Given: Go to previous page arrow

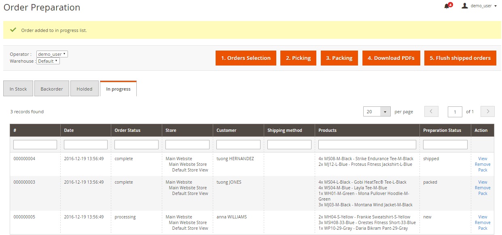Looking at the screenshot, I should (431, 112).
